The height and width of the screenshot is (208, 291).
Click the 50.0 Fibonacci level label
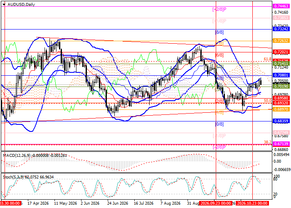tap(267, 101)
